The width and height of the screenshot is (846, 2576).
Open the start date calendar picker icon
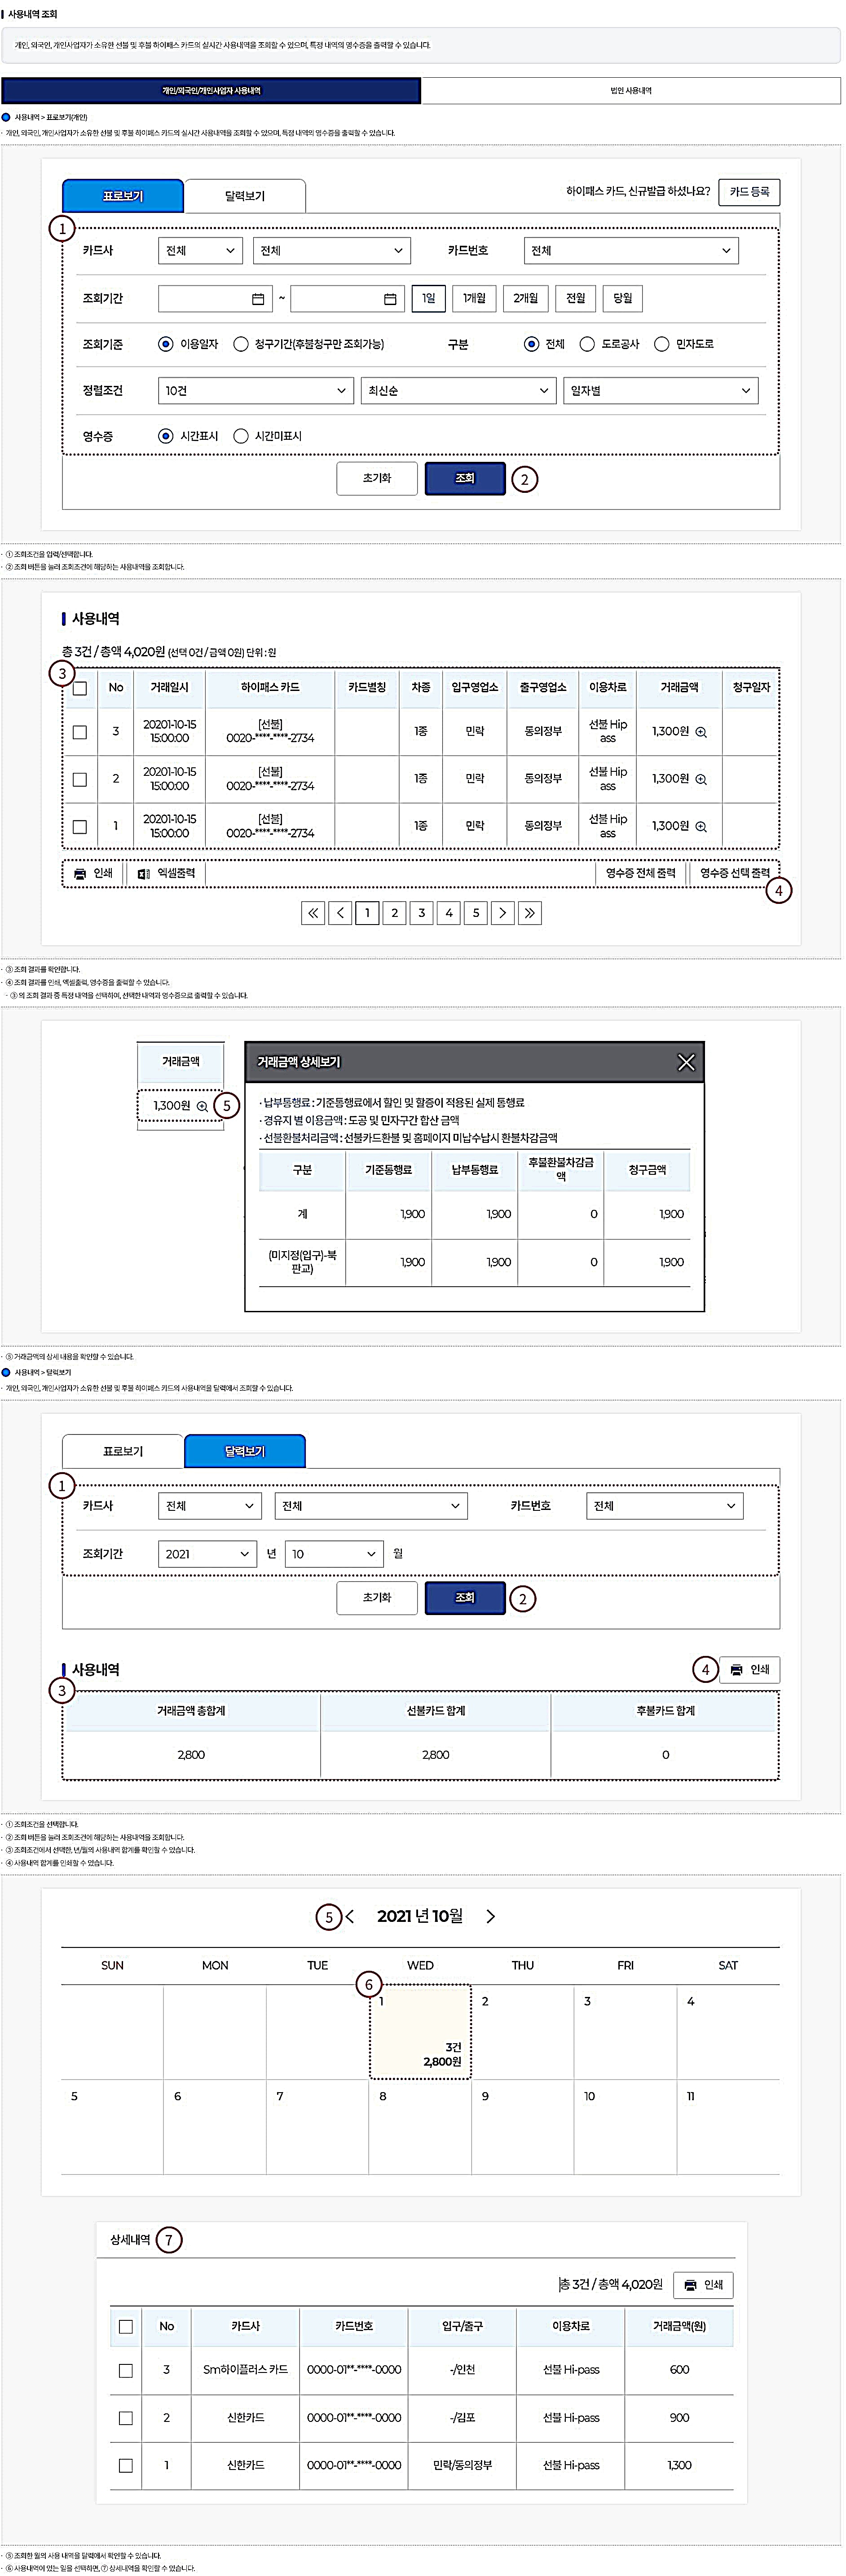258,299
